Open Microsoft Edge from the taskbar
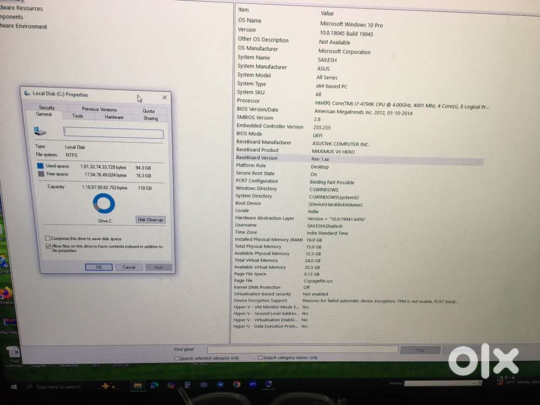Screen dimensions: 540x405 [x=154, y=386]
